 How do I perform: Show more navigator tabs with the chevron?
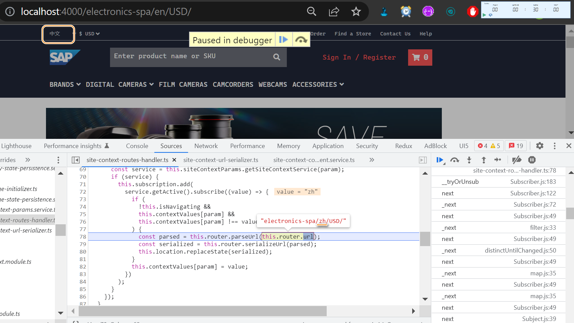[x=28, y=160]
